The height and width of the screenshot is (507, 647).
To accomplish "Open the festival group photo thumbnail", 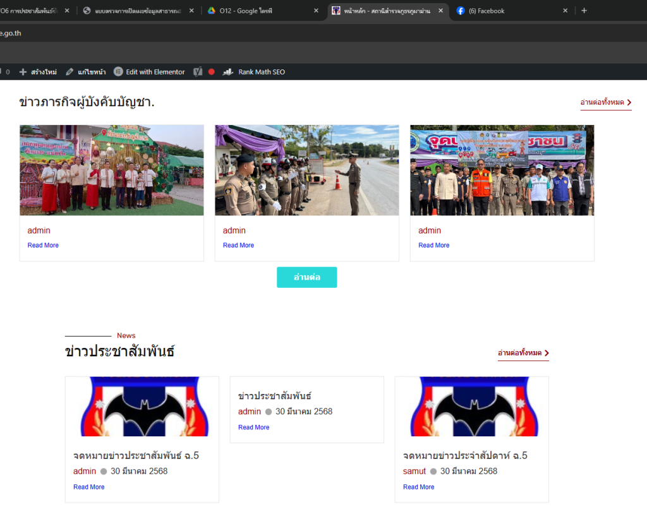I will (x=111, y=170).
